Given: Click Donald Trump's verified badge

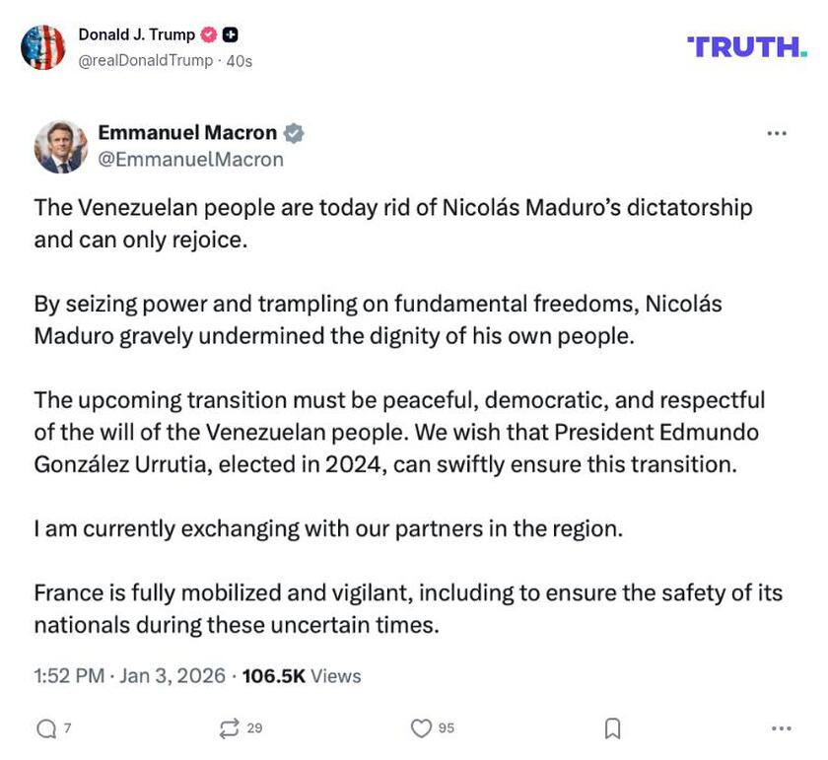Looking at the screenshot, I should 208,34.
